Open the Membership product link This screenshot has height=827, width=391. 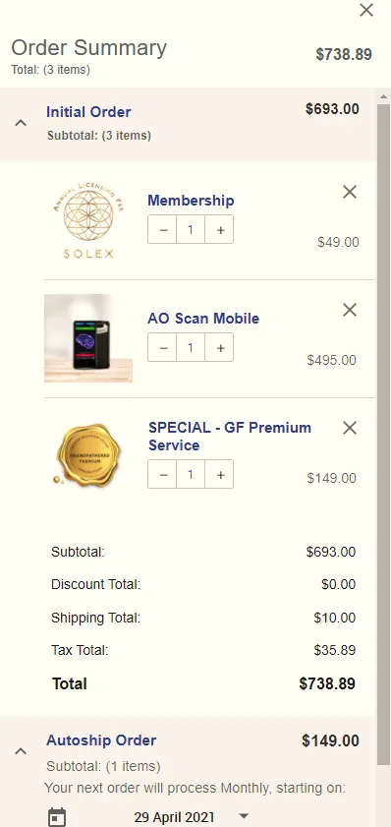191,201
